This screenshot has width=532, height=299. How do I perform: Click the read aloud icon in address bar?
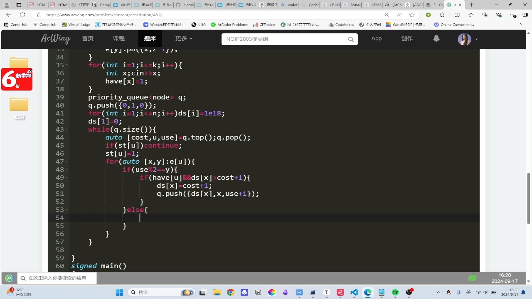399,15
